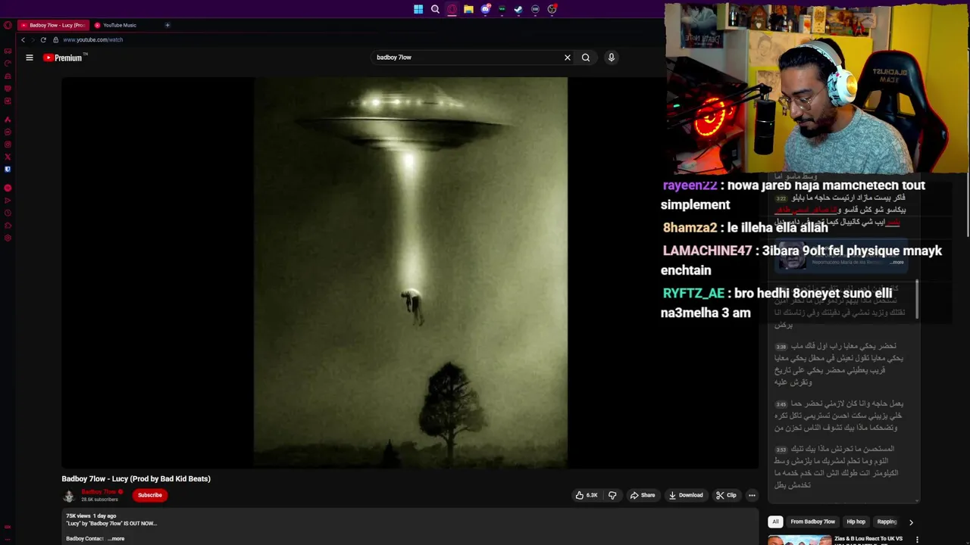Submit the YouTube search

[586, 58]
